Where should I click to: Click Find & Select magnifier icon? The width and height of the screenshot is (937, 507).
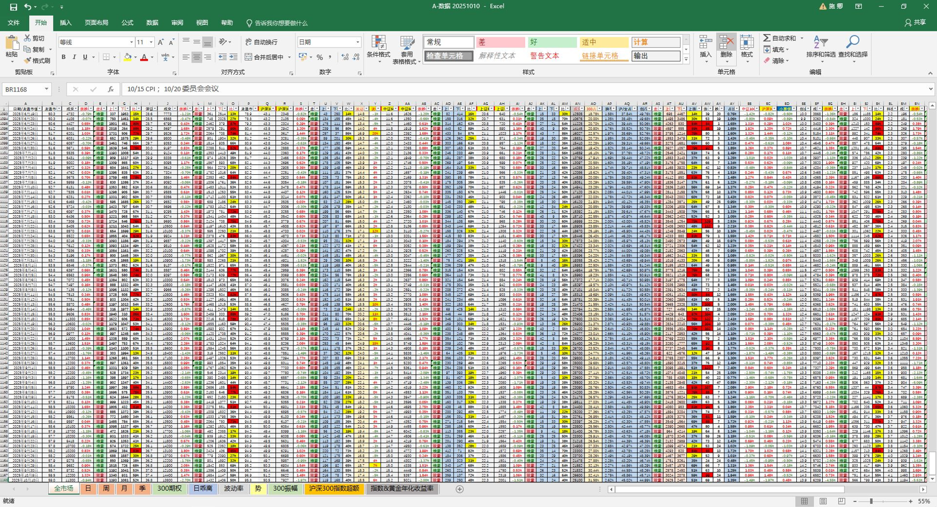tap(853, 43)
